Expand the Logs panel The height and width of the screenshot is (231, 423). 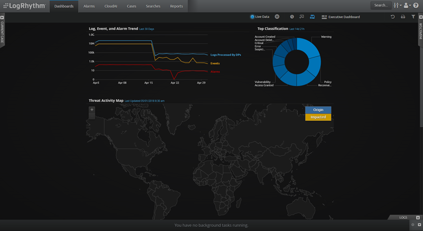tap(417, 217)
